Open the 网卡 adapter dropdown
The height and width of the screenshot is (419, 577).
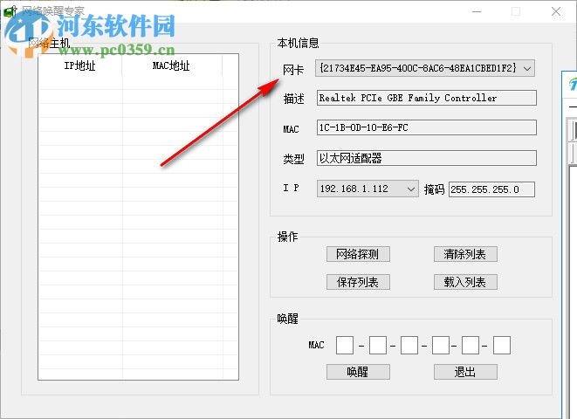coord(424,68)
